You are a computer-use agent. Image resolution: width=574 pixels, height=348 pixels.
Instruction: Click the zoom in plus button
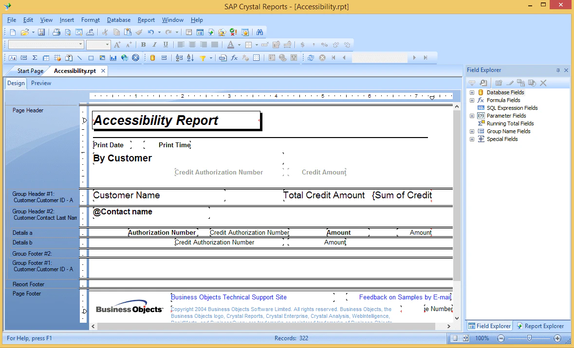tap(557, 338)
